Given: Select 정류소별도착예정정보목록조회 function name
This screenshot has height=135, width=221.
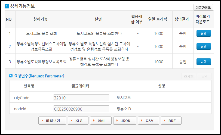Looking at the screenshot, I should (41, 62).
